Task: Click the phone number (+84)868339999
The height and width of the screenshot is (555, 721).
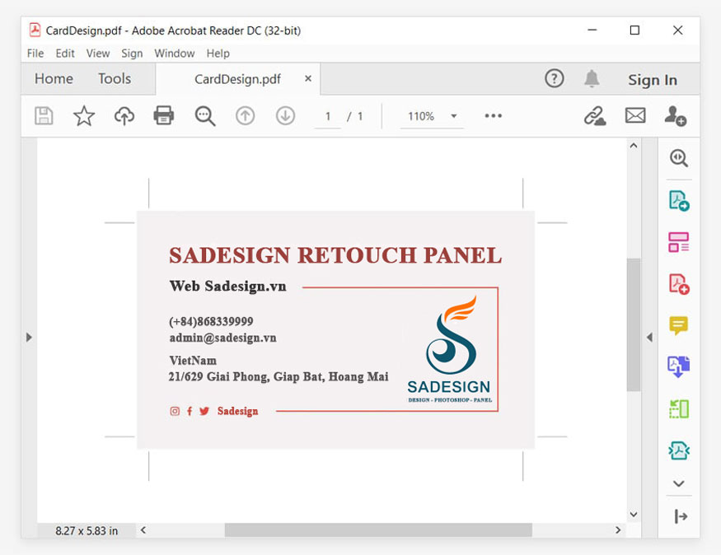Action: click(211, 321)
